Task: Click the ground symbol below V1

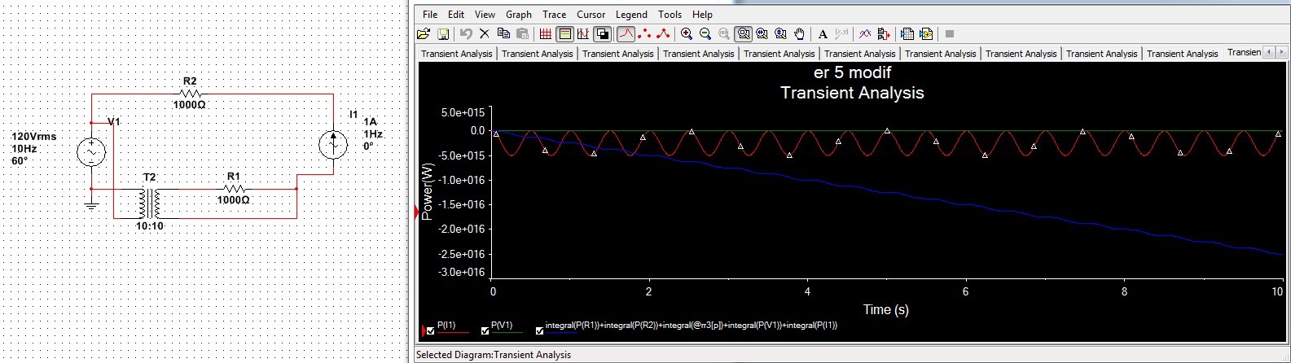Action: pos(91,205)
